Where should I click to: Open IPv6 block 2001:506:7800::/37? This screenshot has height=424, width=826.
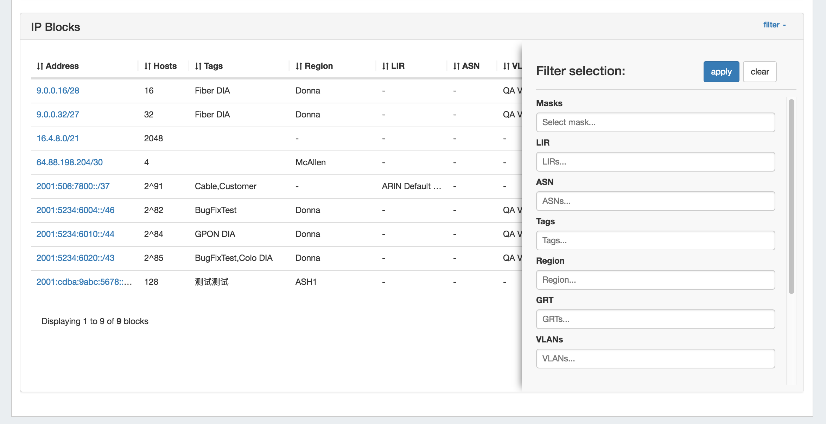tap(73, 186)
